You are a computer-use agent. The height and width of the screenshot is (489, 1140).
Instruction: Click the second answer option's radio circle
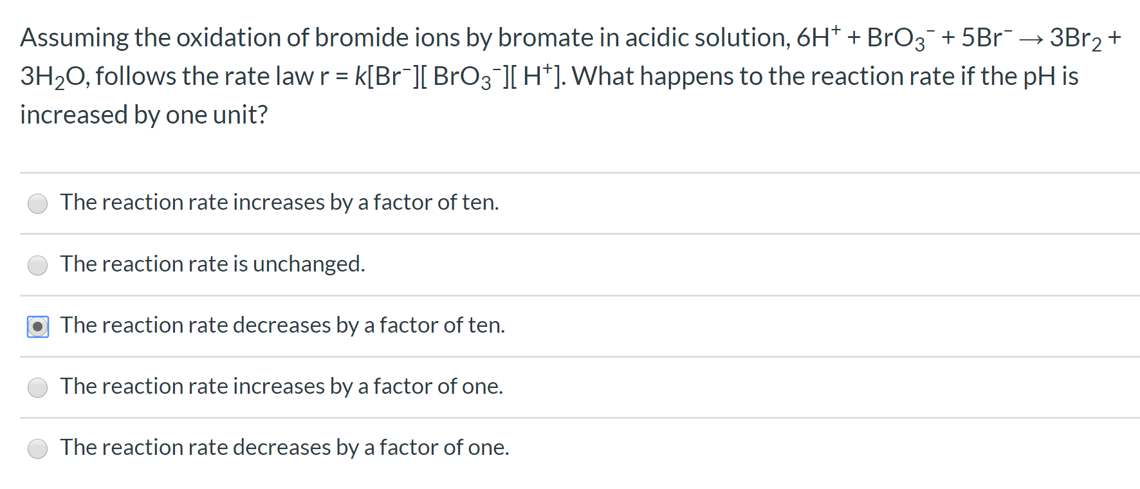37,264
